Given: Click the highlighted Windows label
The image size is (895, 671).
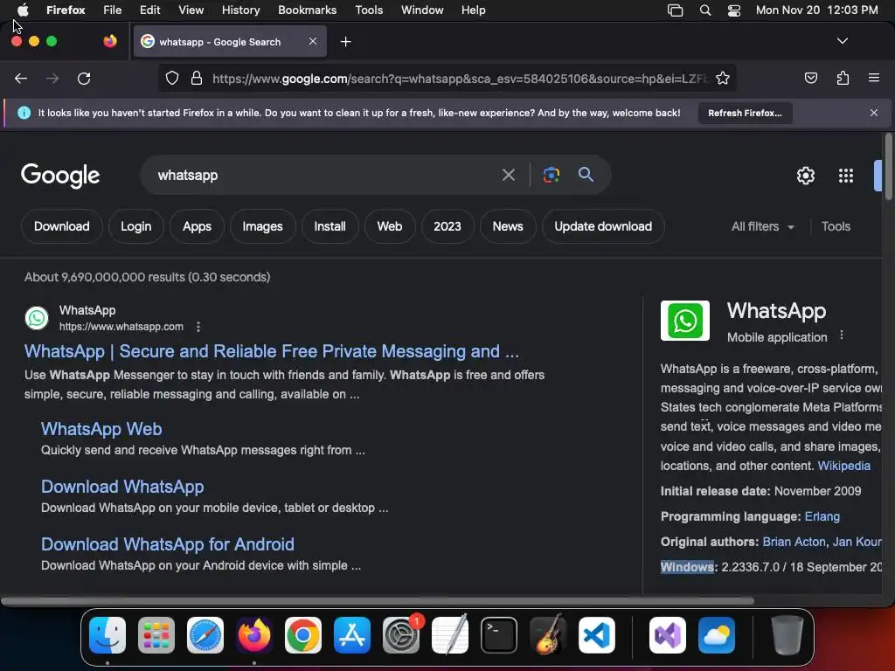Looking at the screenshot, I should pos(687,567).
